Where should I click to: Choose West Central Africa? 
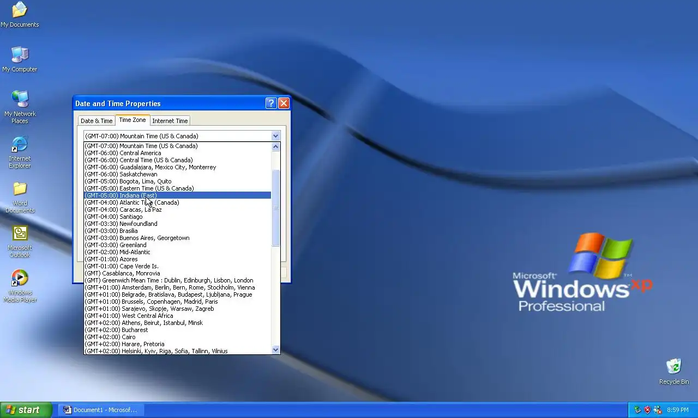(x=177, y=316)
